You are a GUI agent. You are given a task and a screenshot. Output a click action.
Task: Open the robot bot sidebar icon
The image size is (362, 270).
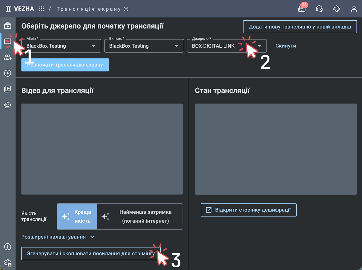click(x=8, y=105)
